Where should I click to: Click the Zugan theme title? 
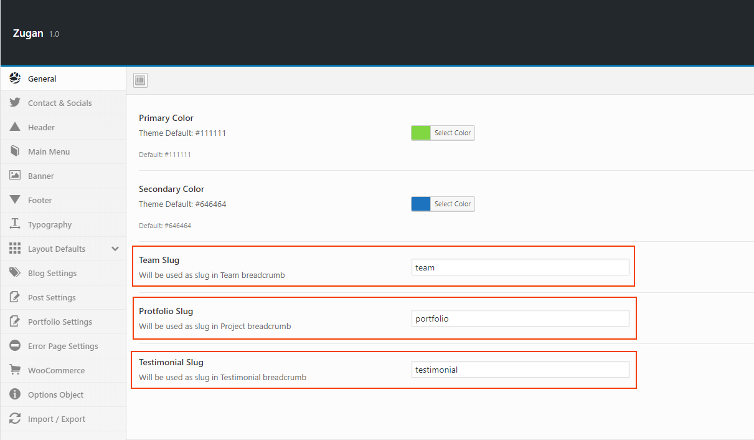tap(28, 34)
